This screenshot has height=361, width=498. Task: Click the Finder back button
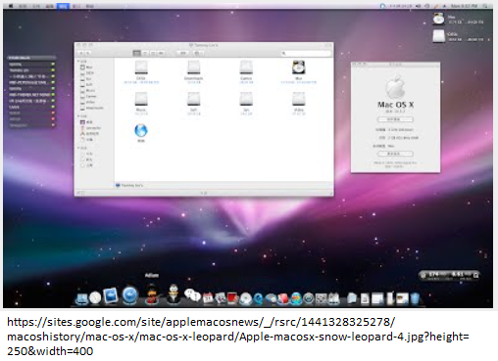coord(80,53)
